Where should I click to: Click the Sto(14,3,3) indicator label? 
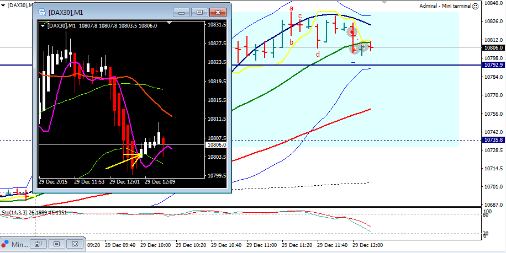point(34,212)
